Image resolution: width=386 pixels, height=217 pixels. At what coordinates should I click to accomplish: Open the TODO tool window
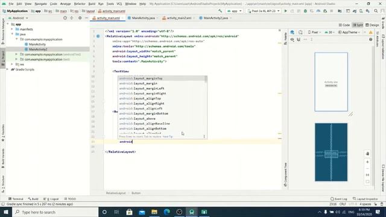pos(70,199)
